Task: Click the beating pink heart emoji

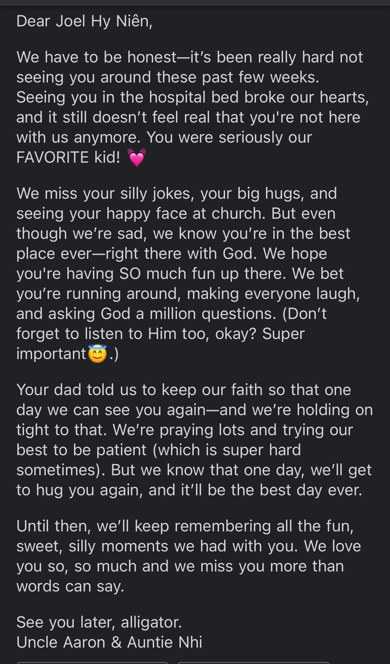Action: [x=137, y=157]
